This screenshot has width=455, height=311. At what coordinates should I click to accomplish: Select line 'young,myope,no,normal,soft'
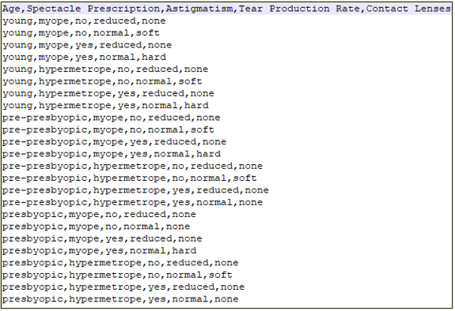click(x=82, y=33)
